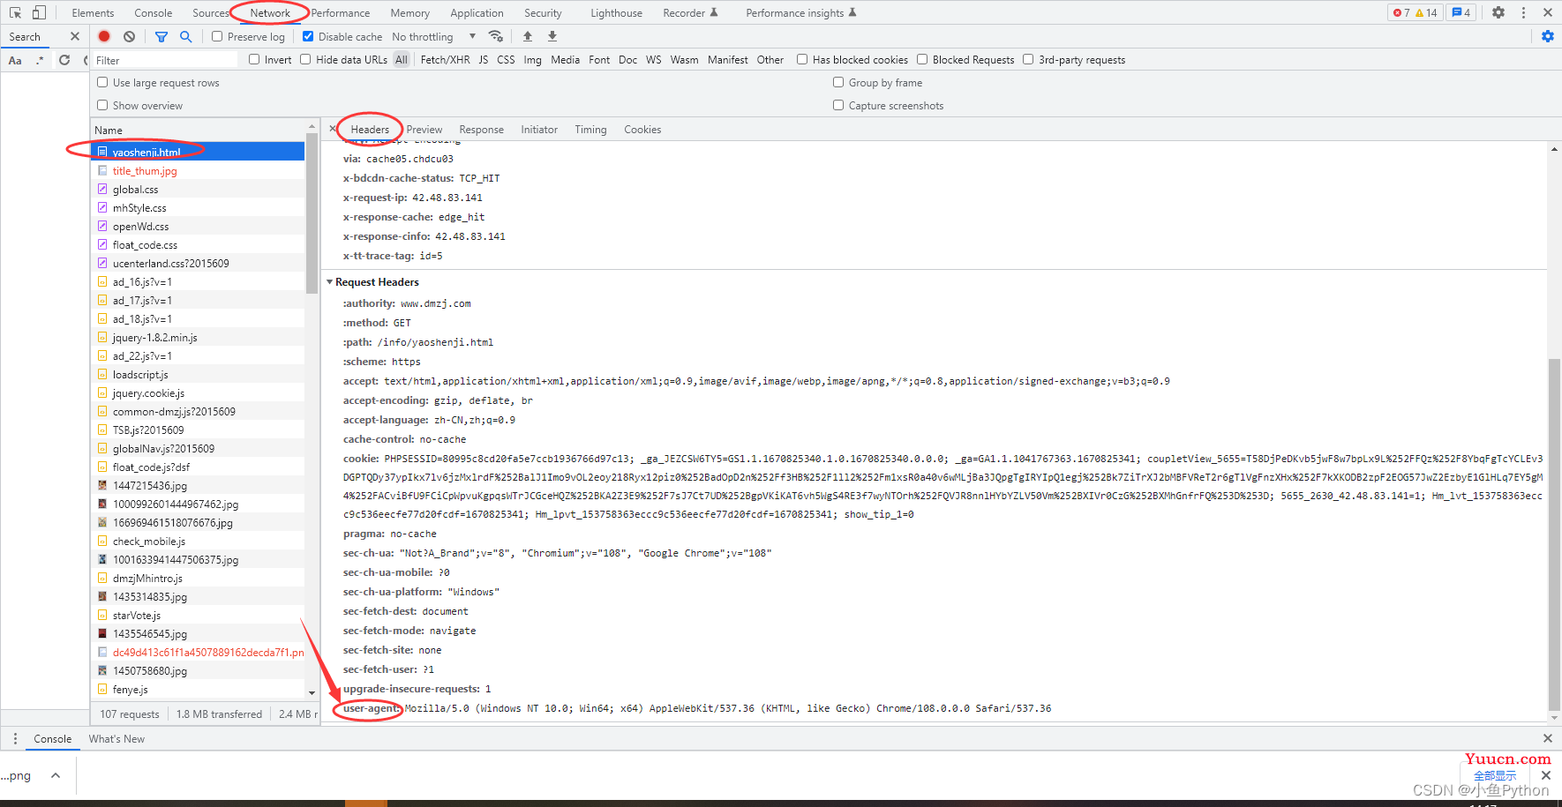Activate the inspect element picker icon
Screen dimensions: 1562x807
click(x=15, y=12)
